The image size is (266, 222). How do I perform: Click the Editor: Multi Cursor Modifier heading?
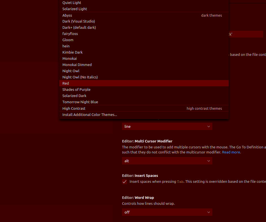coord(147,141)
